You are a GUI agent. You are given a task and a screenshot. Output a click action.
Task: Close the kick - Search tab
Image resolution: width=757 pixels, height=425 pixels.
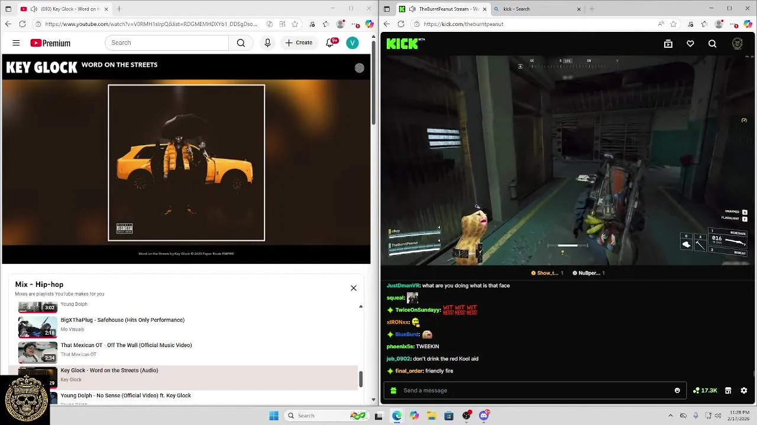[578, 9]
